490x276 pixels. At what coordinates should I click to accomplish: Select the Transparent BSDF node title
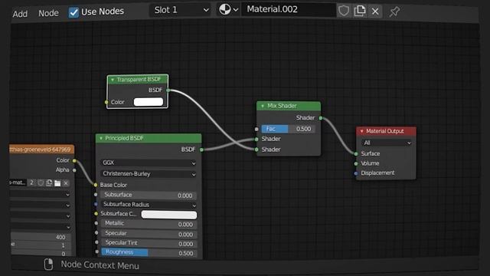[139, 80]
